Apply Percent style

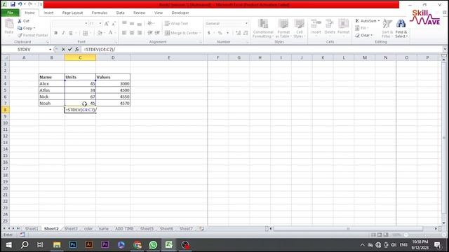[220, 33]
